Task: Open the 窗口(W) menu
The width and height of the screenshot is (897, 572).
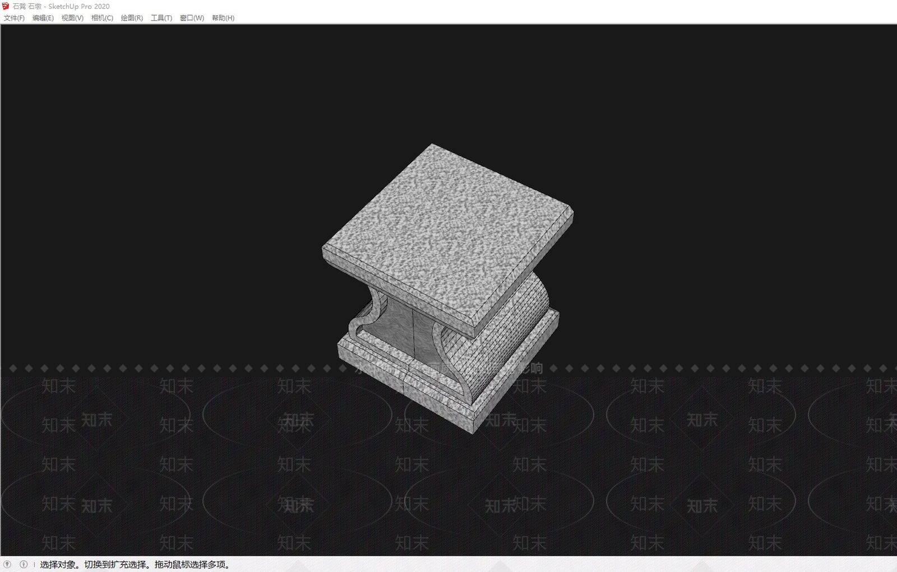Action: point(192,18)
